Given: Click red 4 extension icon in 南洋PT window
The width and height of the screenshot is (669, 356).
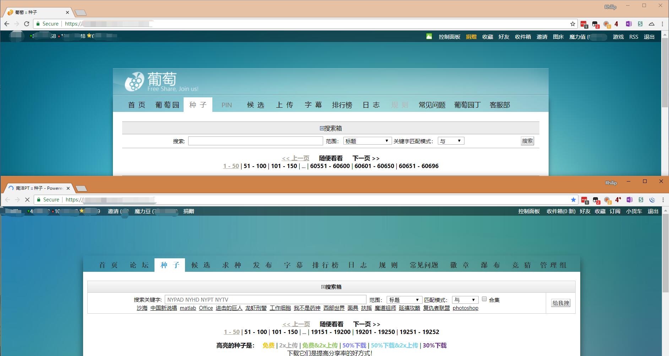Looking at the screenshot, I should click(x=618, y=200).
